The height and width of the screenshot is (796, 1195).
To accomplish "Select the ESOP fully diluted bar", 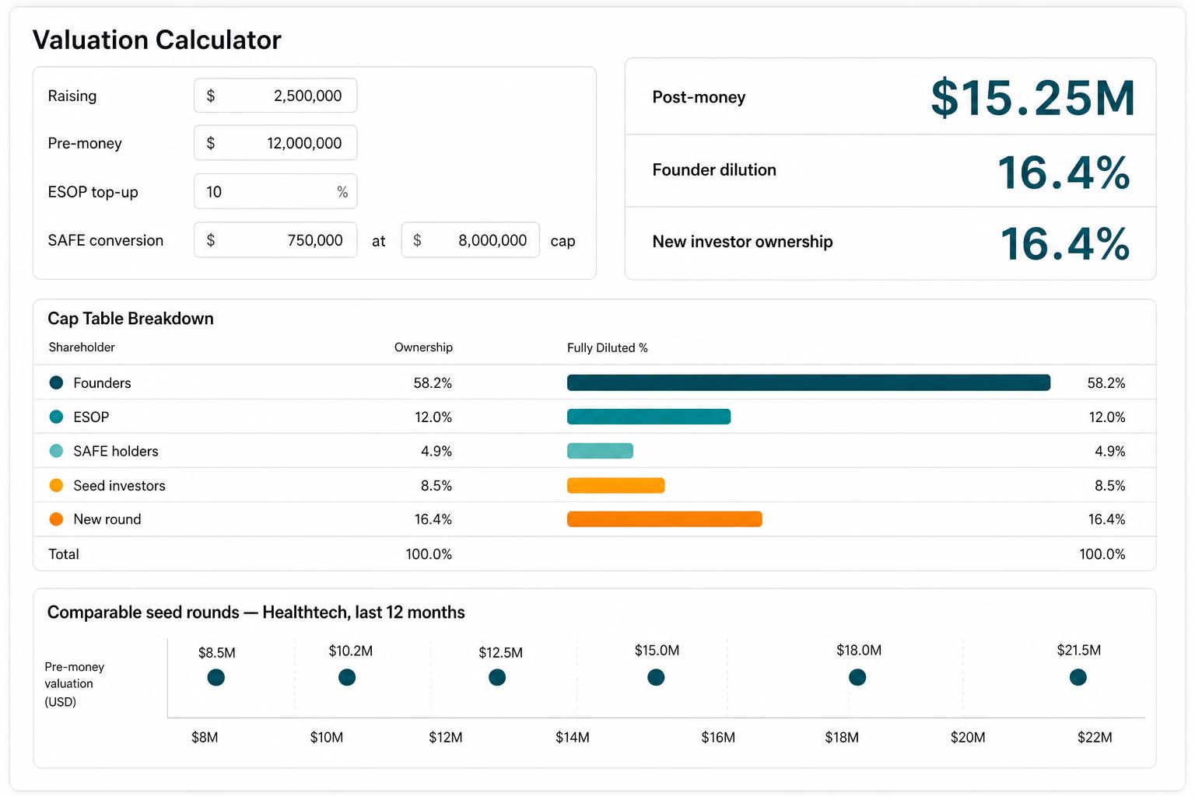I will [x=649, y=417].
